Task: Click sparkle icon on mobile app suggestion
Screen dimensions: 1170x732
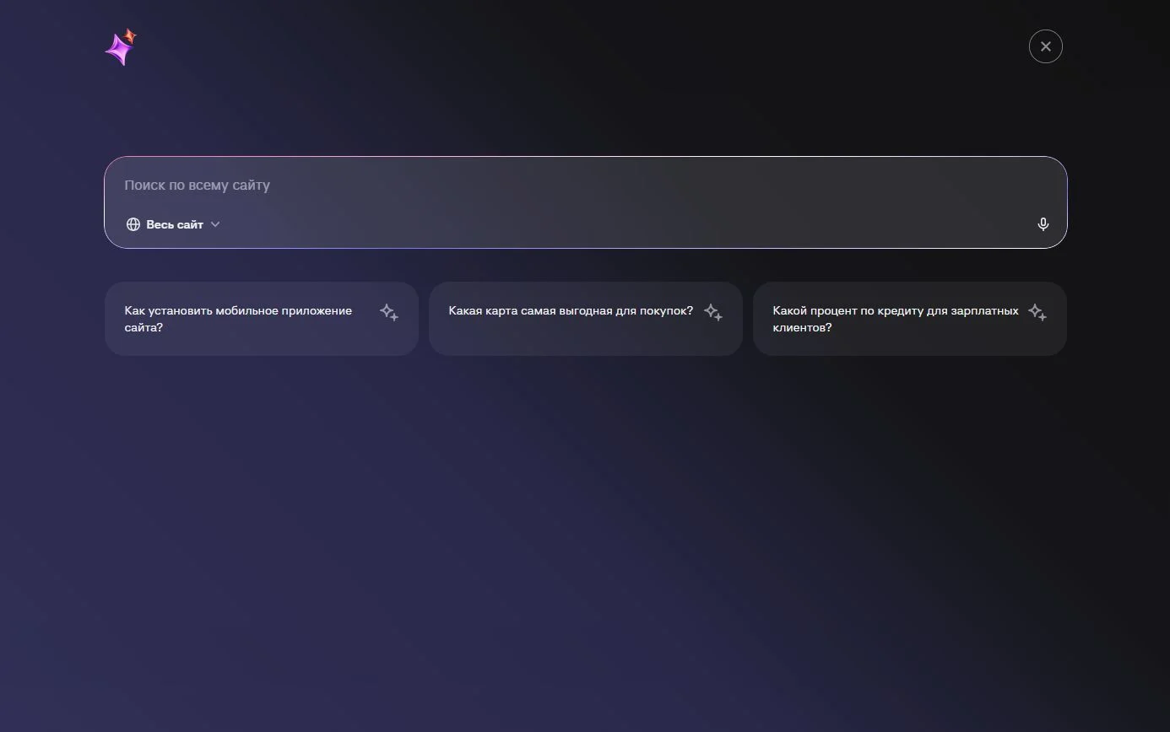Action: (389, 312)
